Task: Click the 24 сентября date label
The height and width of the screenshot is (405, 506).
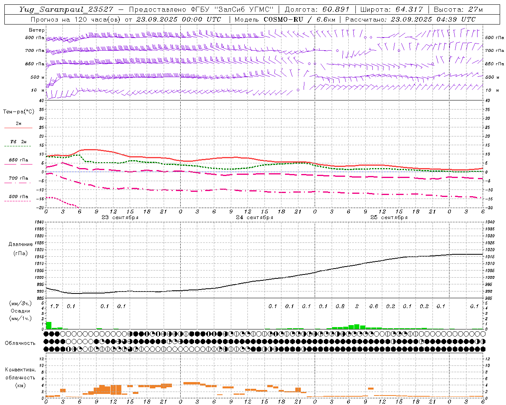Action: tap(254, 217)
